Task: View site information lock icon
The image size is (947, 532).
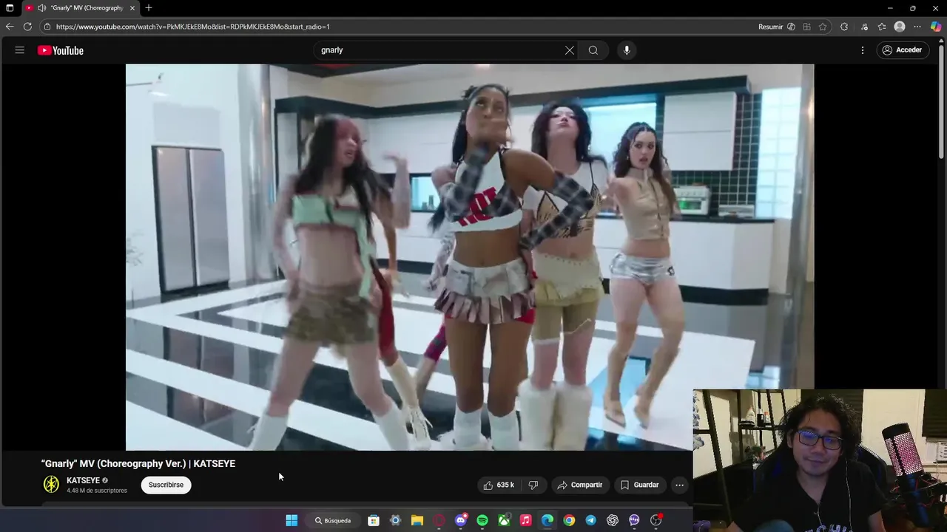Action: coord(47,27)
